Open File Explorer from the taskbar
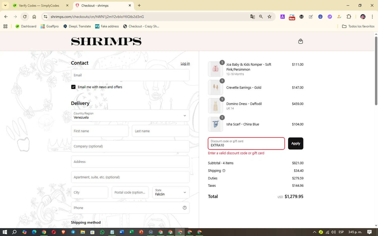 [x=83, y=232]
